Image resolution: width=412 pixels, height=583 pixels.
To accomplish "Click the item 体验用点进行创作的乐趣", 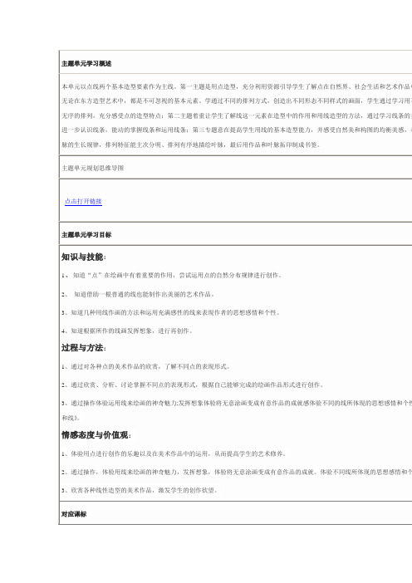I will [174, 453].
